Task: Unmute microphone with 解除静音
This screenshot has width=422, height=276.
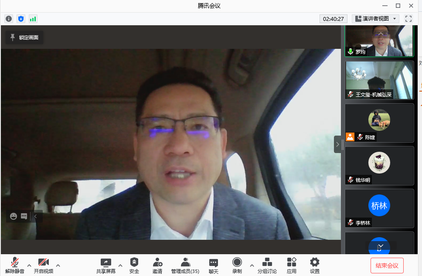Action: (x=15, y=265)
